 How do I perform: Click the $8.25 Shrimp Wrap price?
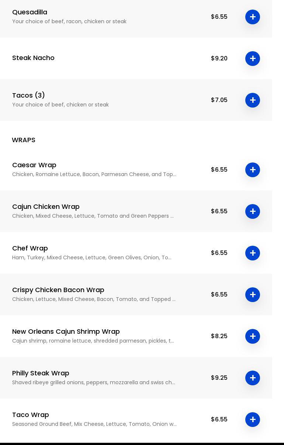pyautogui.click(x=219, y=336)
